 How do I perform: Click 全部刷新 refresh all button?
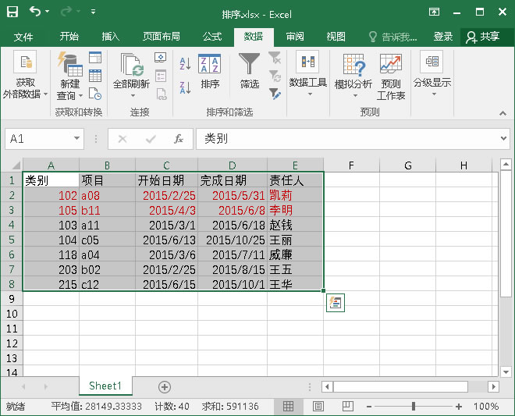[x=131, y=71]
